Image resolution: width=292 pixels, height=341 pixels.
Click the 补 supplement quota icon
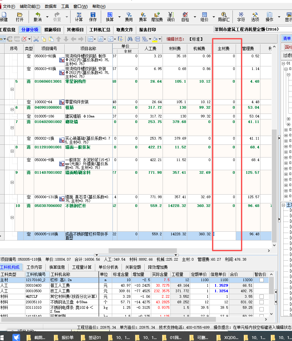(x=121, y=39)
